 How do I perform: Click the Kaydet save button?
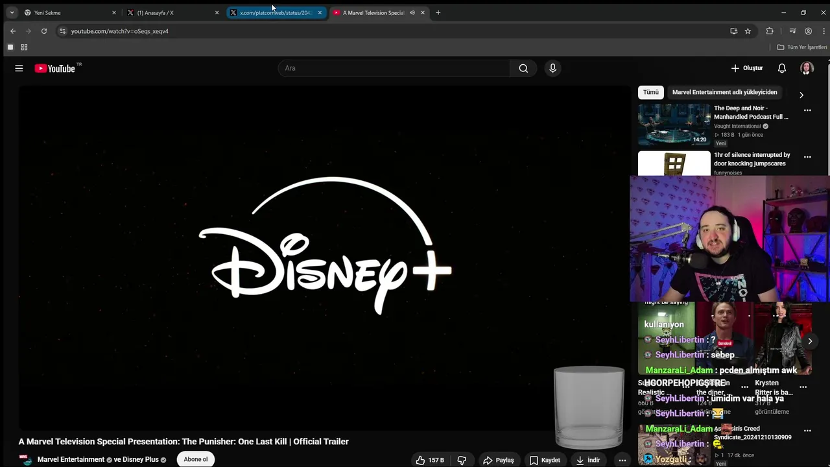[545, 460]
